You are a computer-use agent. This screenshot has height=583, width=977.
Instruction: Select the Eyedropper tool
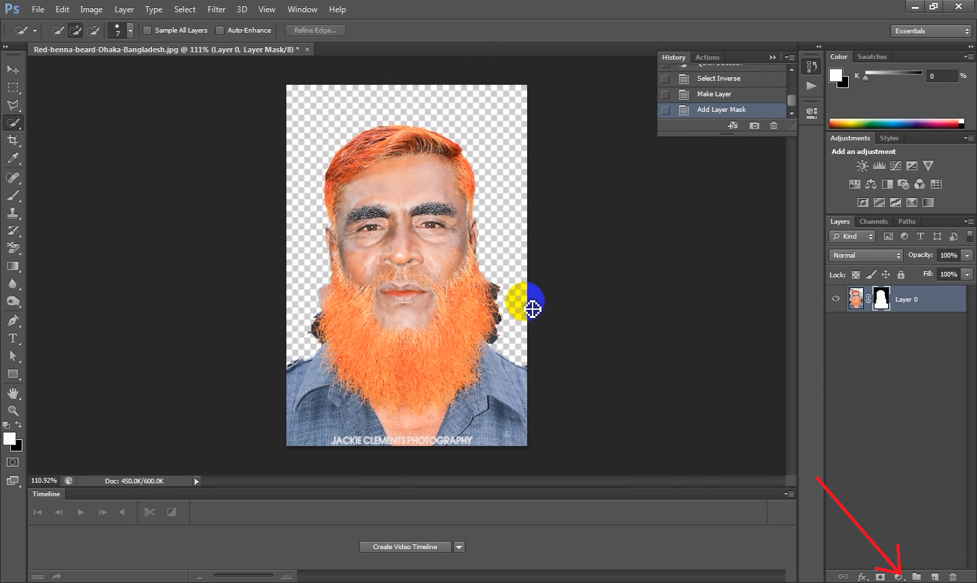tap(13, 159)
